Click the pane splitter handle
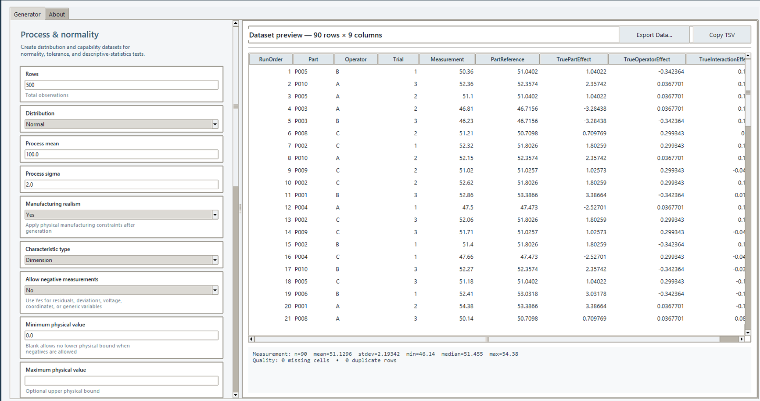Screen dimensions: 760x401 coord(240,209)
